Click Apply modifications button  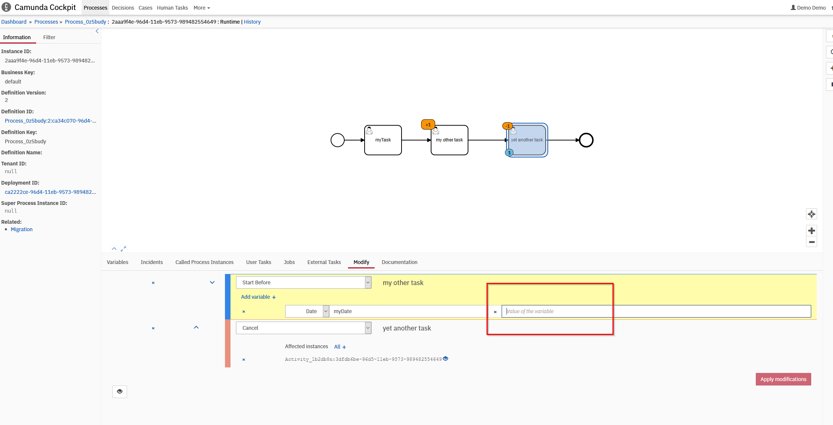click(x=783, y=379)
